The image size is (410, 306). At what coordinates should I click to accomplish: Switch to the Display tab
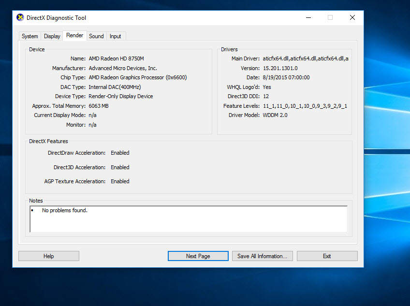pyautogui.click(x=52, y=36)
